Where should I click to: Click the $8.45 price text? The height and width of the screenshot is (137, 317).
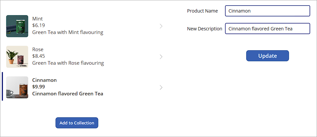(x=39, y=56)
